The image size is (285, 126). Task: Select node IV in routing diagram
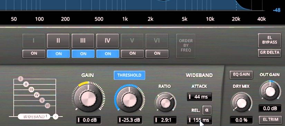(x=37, y=95)
